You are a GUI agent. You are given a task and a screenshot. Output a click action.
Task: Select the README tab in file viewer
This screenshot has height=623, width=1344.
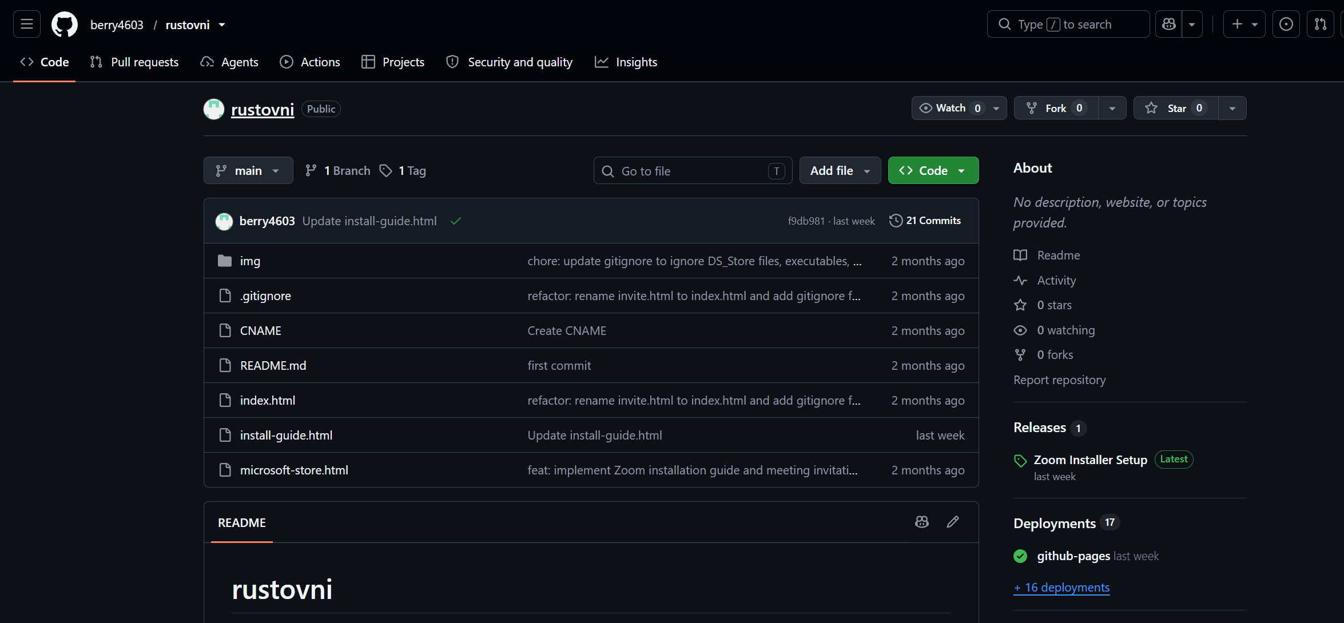point(242,522)
